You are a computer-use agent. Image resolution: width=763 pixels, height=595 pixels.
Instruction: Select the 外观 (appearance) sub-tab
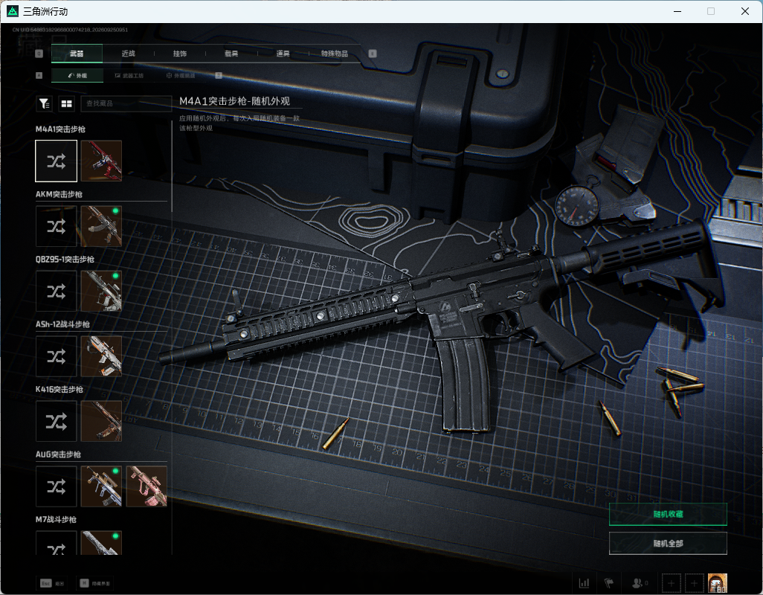click(77, 75)
